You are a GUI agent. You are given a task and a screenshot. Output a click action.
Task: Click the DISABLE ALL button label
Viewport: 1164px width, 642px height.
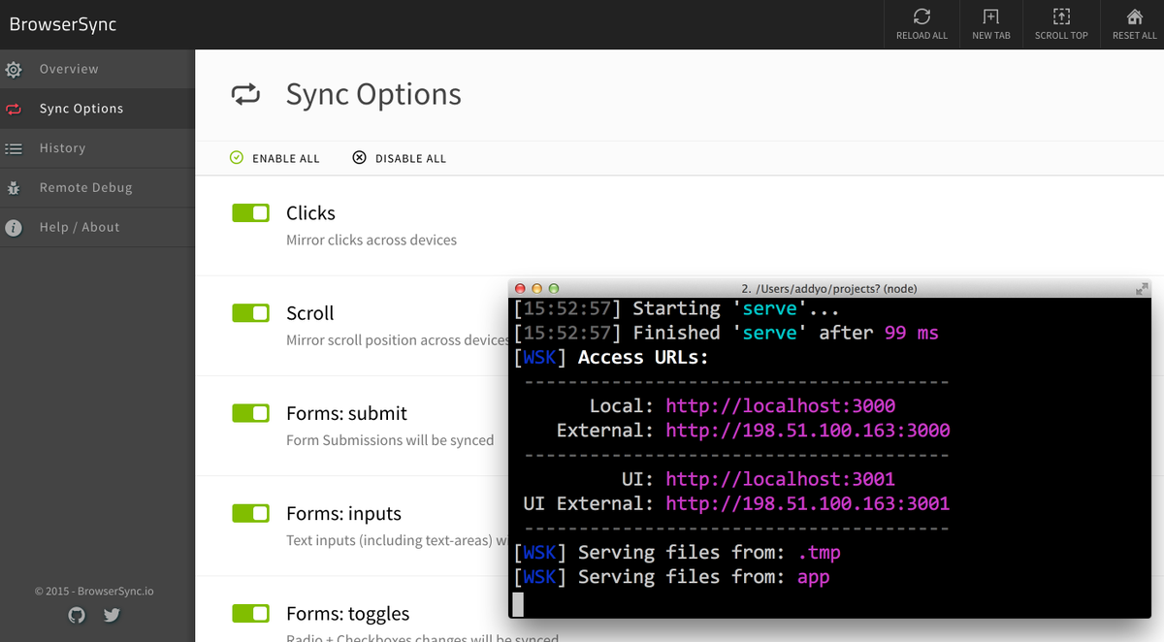coord(410,158)
